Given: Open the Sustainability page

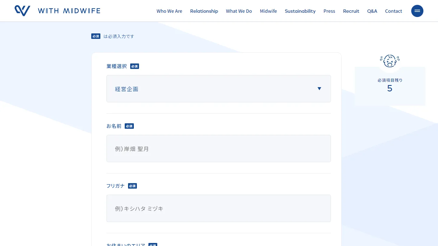Looking at the screenshot, I should point(300,11).
